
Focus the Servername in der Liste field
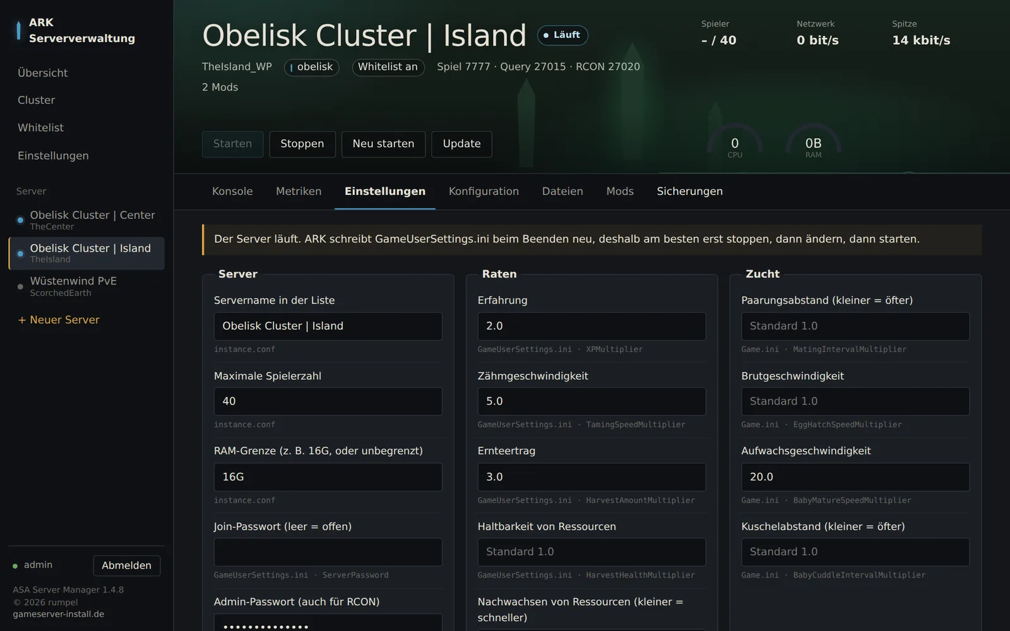[328, 326]
